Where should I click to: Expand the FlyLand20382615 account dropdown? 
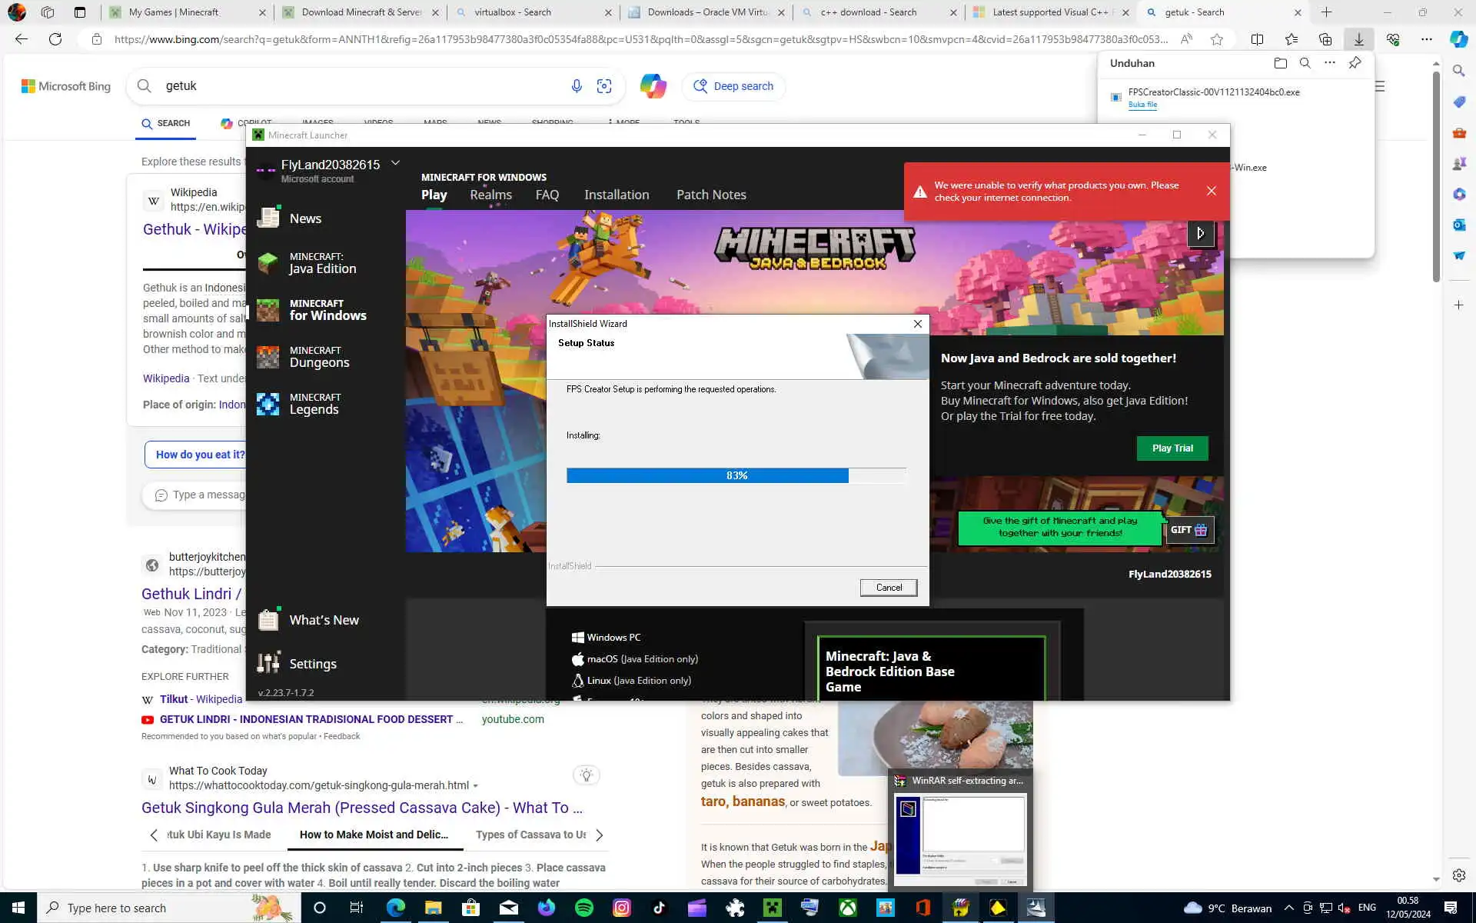395,163
